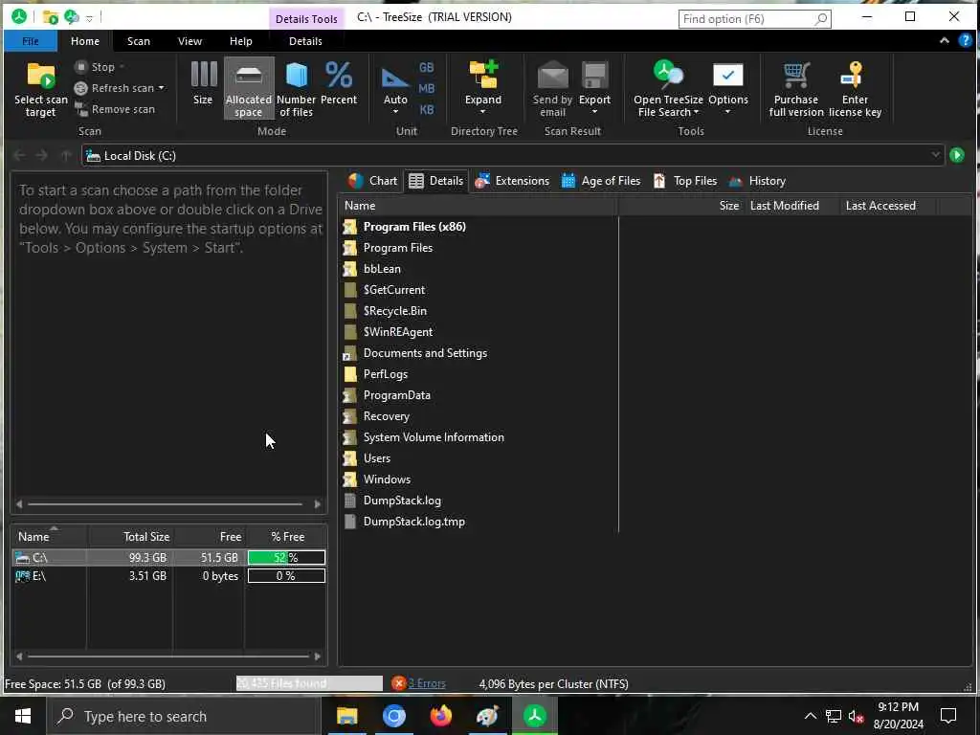The width and height of the screenshot is (980, 735).
Task: Set unit to GB
Action: pyautogui.click(x=426, y=68)
